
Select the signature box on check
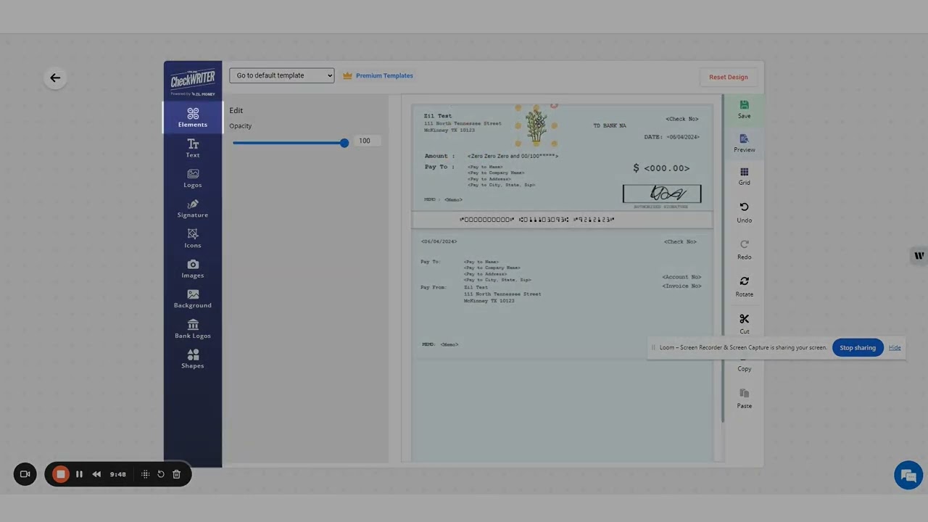(662, 194)
